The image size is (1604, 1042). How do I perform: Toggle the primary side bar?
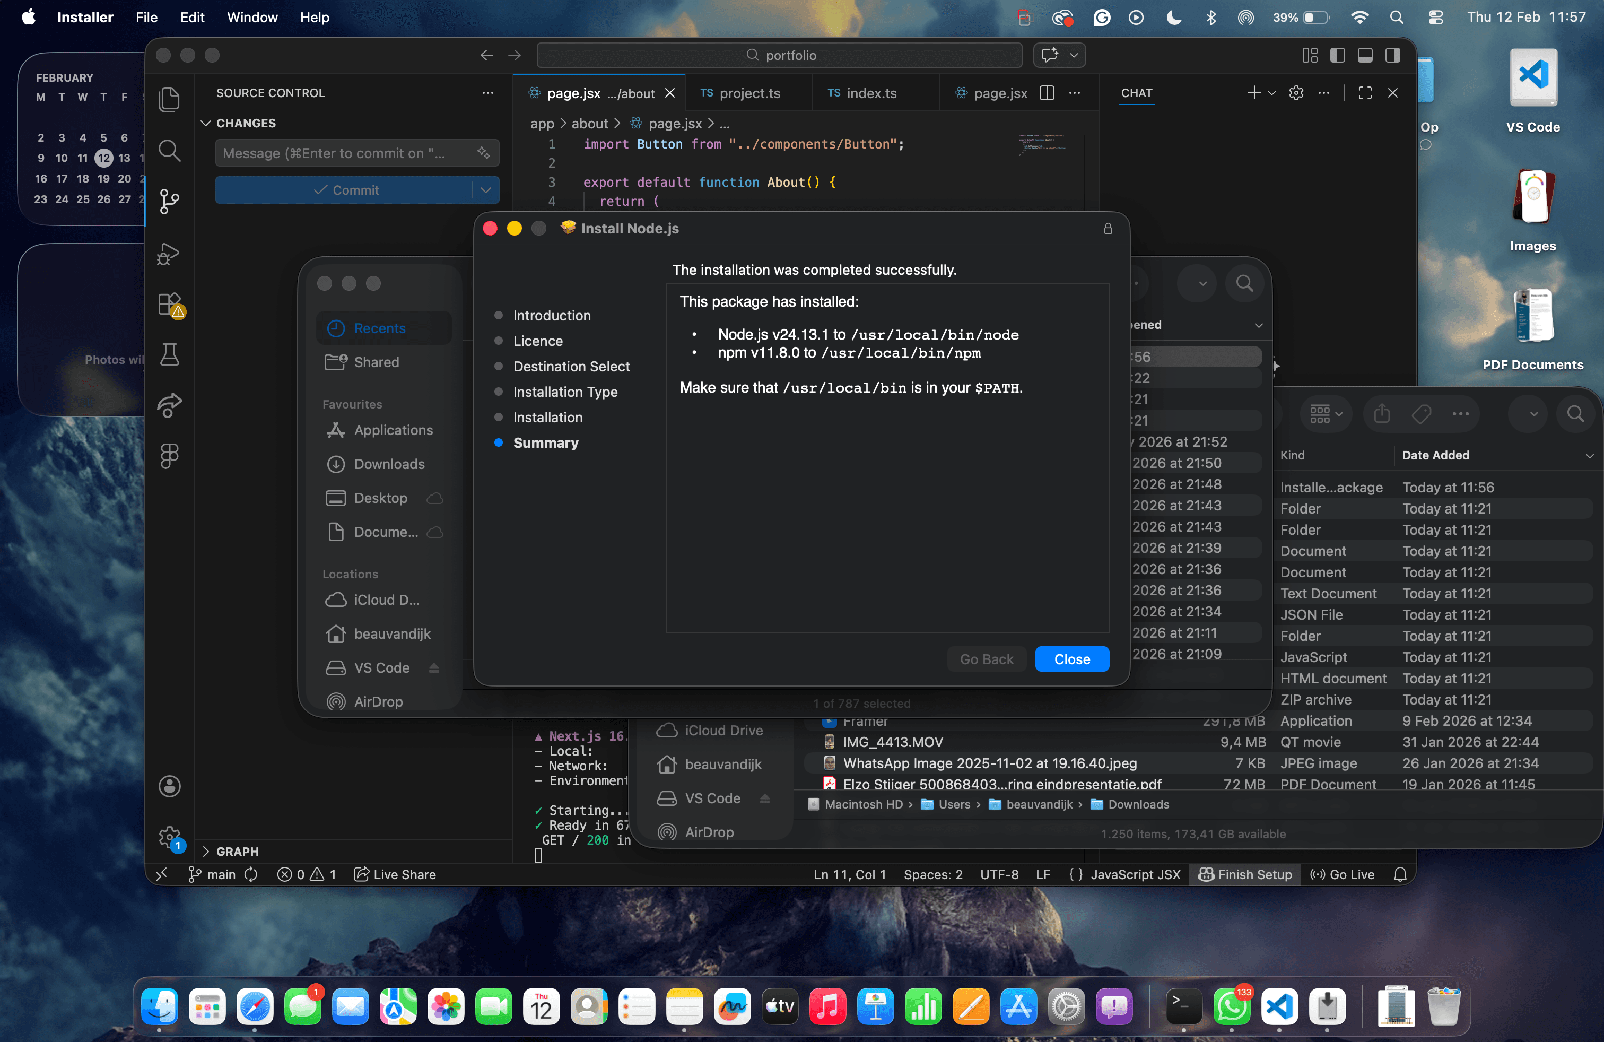coord(1337,55)
